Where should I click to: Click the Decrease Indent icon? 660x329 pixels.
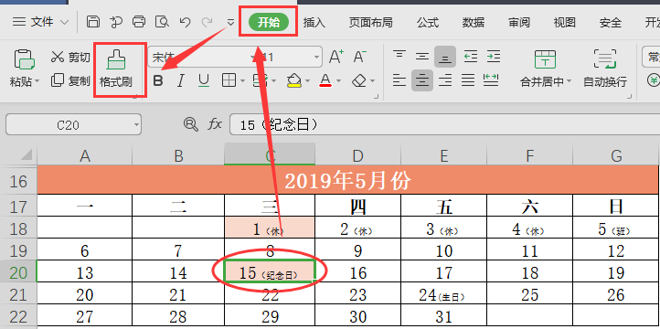click(471, 57)
